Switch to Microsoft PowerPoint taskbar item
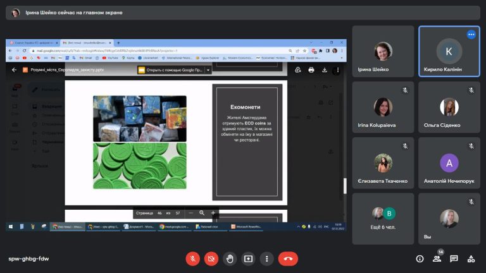Image resolution: width=486 pixels, height=273 pixels. tap(246, 227)
